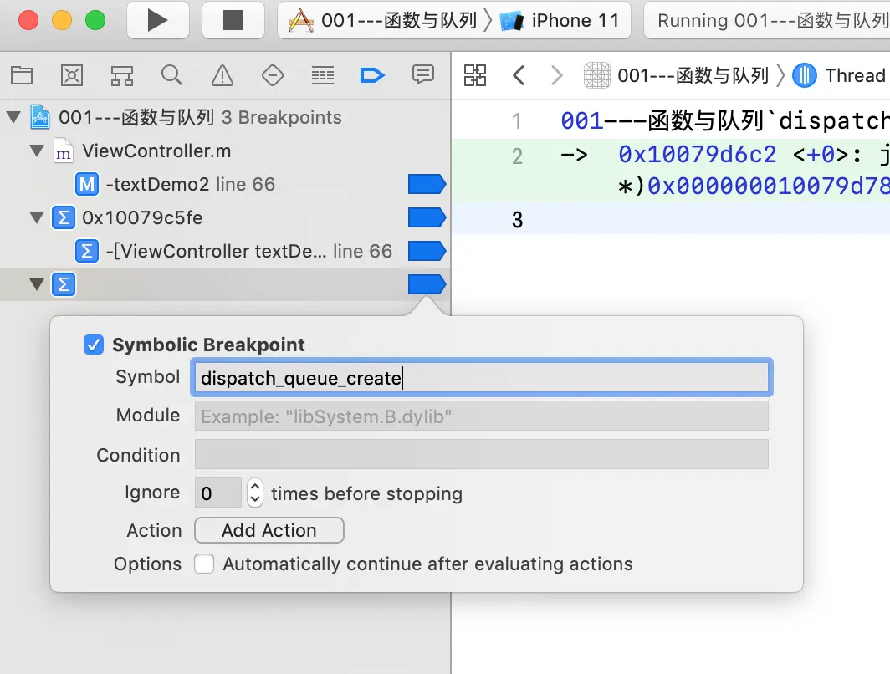Open the Source Control navigator icon

[x=72, y=75]
